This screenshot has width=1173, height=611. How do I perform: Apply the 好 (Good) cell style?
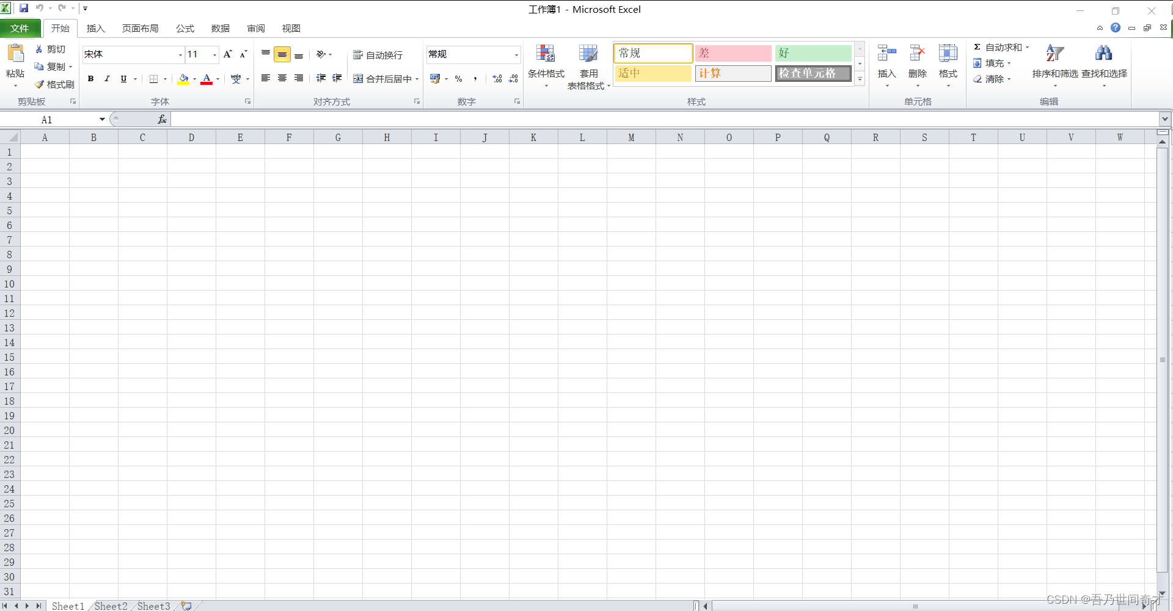pyautogui.click(x=813, y=53)
